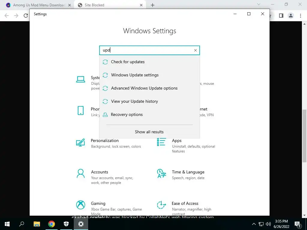Close the Among Us Mod Menu tab

click(70, 5)
